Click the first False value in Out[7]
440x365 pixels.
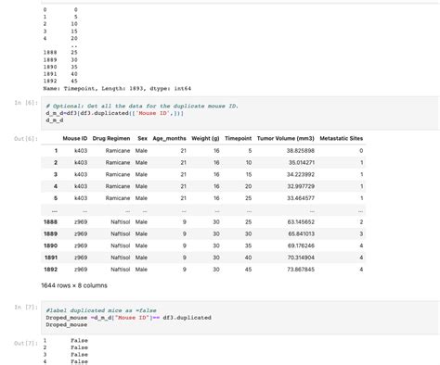79,340
